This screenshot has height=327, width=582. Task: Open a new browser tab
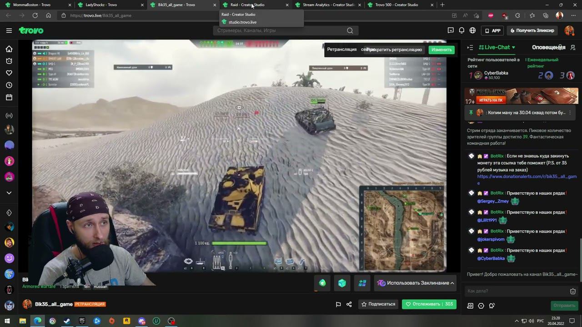coord(442,5)
